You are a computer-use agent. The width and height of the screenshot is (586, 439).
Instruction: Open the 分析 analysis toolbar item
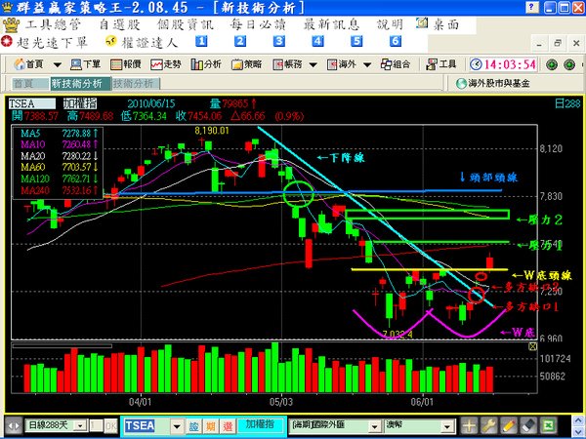tap(206, 64)
